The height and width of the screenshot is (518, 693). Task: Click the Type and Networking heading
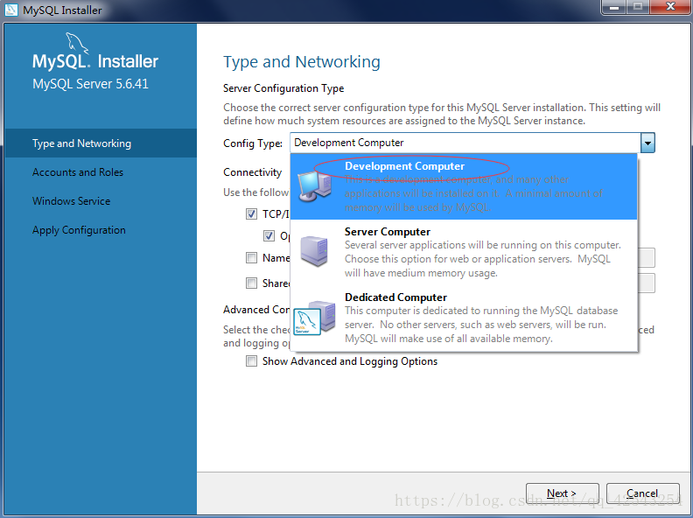click(x=301, y=62)
